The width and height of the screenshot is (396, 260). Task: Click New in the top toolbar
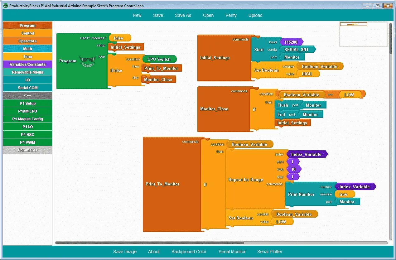pos(137,15)
